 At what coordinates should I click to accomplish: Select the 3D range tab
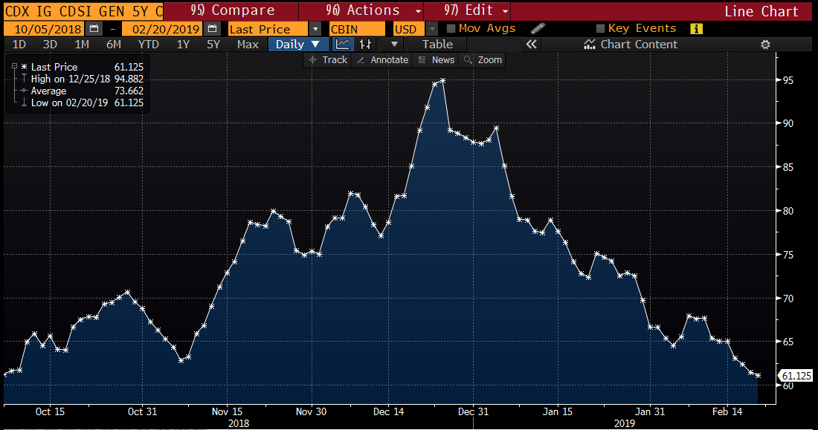click(x=50, y=45)
